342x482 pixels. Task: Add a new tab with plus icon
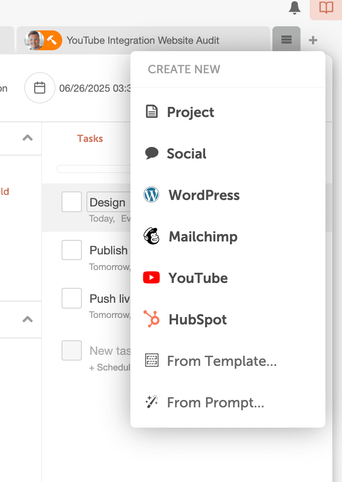[313, 40]
